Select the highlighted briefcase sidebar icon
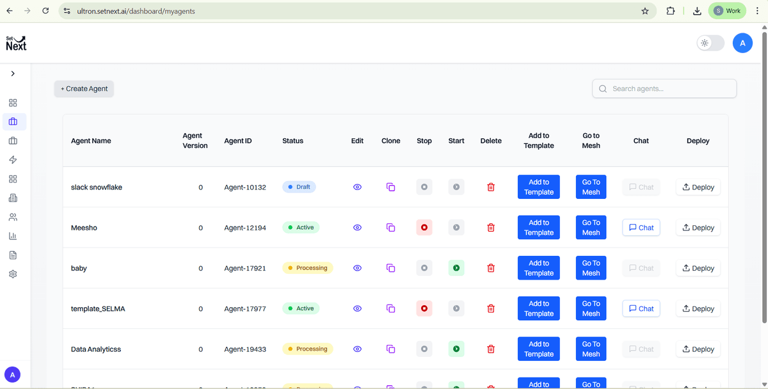768x389 pixels. [13, 122]
